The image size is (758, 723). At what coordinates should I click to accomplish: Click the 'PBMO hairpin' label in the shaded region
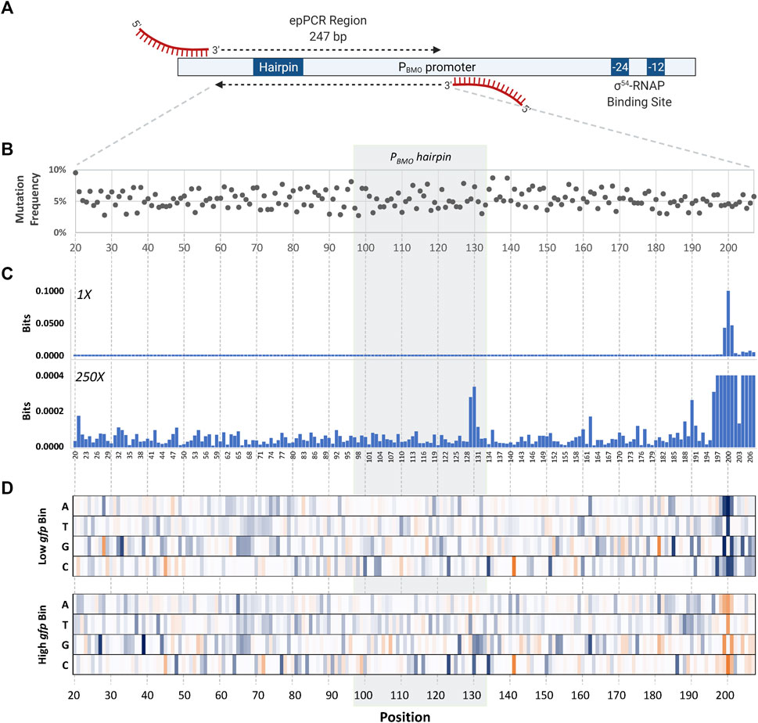click(421, 157)
